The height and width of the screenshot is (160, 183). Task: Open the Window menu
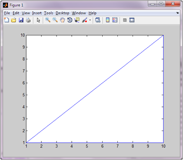[x=79, y=13]
